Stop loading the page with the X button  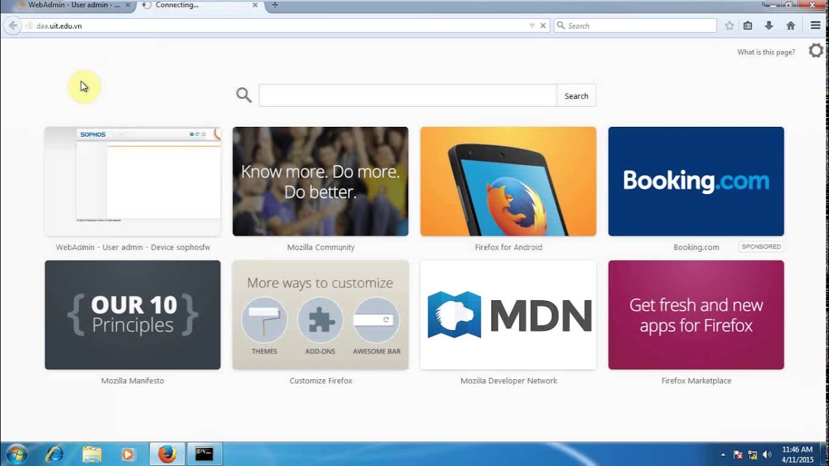pos(543,26)
